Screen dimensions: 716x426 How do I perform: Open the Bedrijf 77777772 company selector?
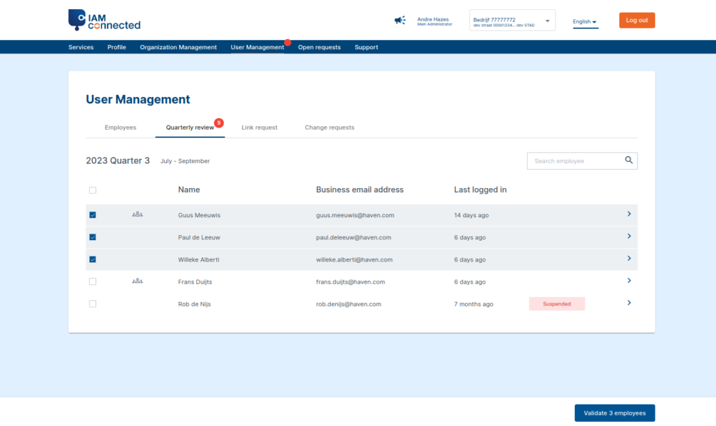pos(512,20)
